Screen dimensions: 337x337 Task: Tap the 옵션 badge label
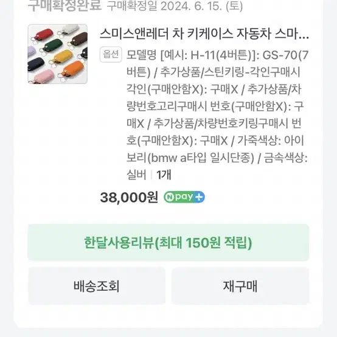point(111,54)
